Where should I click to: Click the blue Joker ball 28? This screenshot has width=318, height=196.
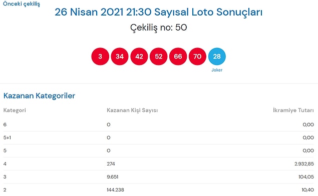[x=217, y=56]
